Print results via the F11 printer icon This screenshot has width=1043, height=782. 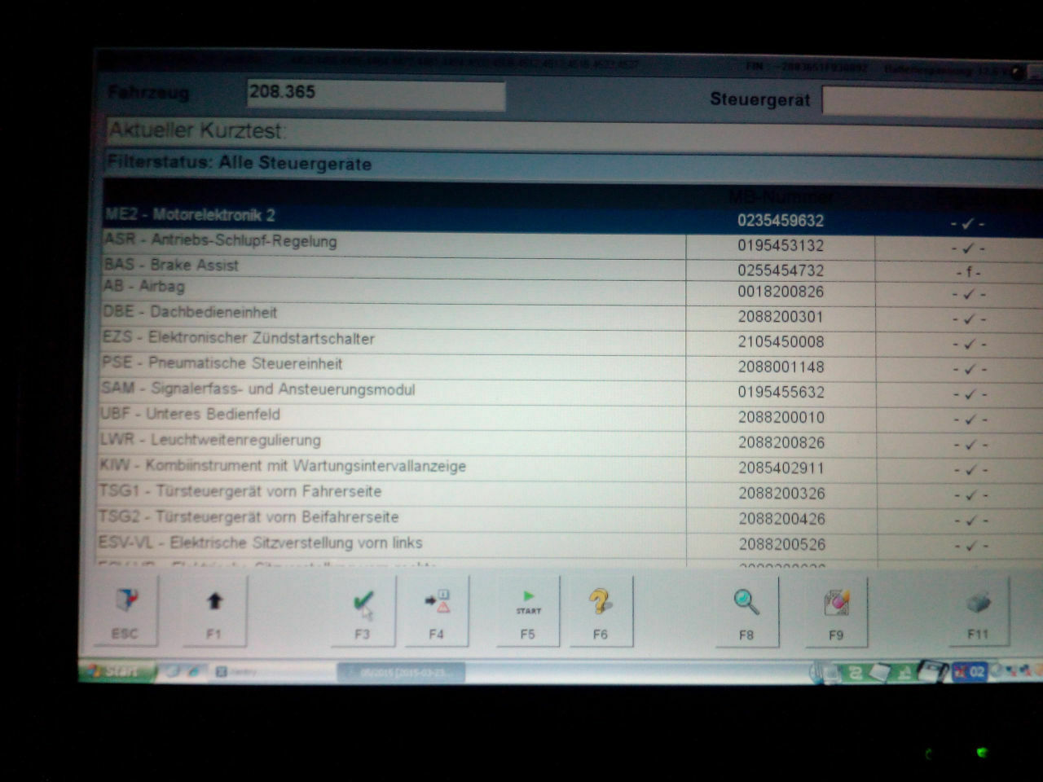[979, 603]
